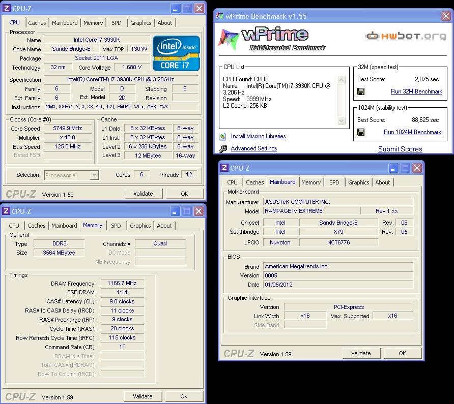Click the CPU-Z title icon in Memory window
This screenshot has height=404, width=454.
(x=6, y=211)
